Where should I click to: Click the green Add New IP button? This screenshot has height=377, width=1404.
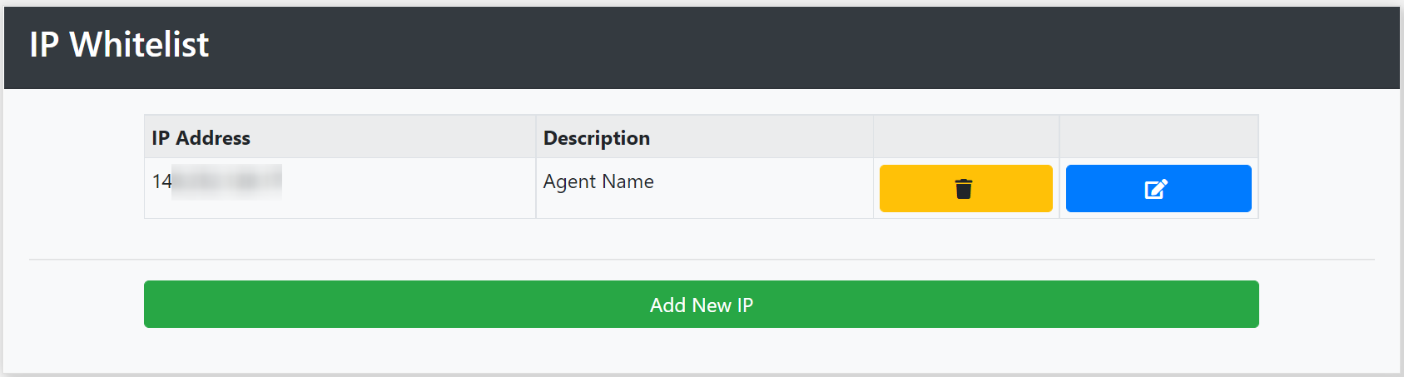(702, 304)
